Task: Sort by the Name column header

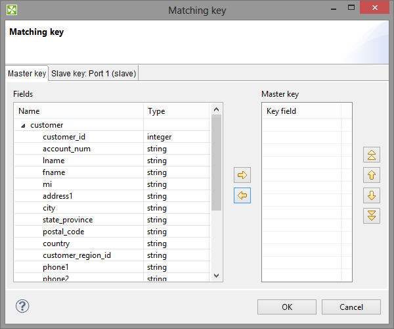Action: (x=79, y=111)
